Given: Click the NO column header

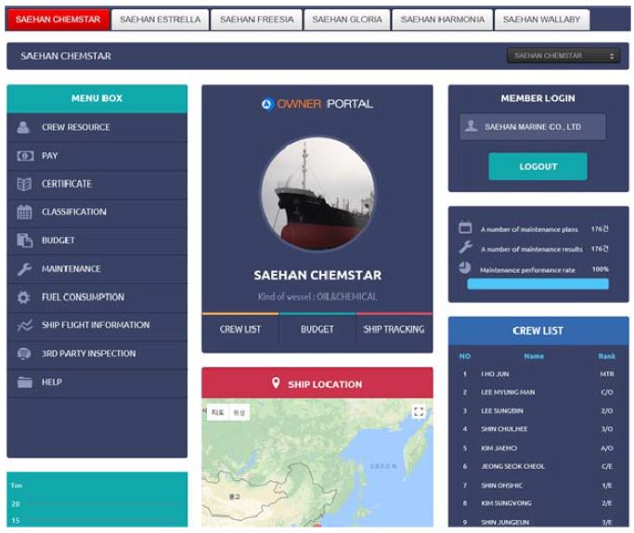Looking at the screenshot, I should coord(464,356).
